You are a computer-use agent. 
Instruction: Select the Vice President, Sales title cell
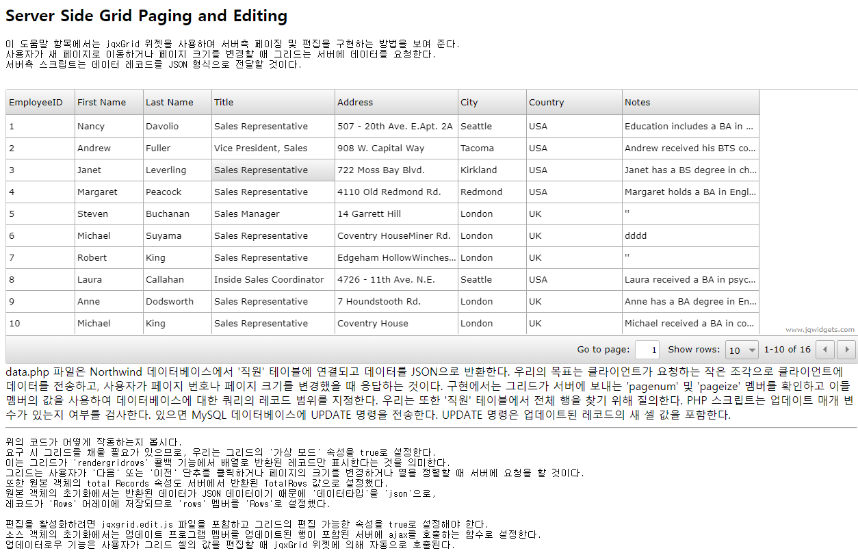[x=273, y=149]
